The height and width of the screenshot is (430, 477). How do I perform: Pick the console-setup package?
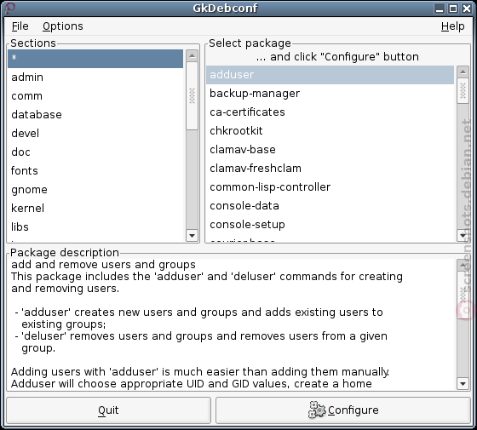click(x=330, y=225)
